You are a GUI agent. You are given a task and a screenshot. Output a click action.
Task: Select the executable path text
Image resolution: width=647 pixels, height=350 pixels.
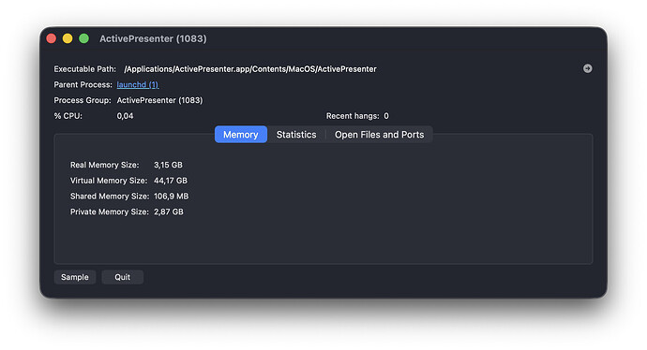pos(250,68)
